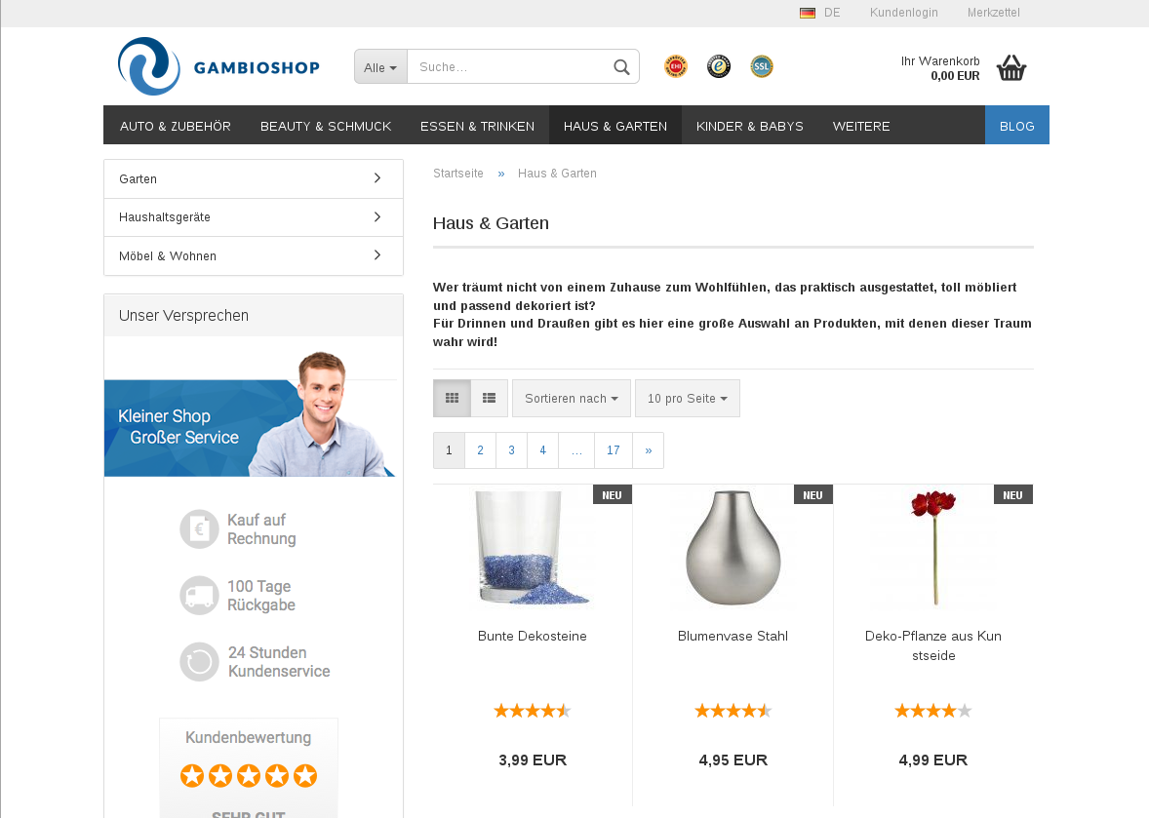The width and height of the screenshot is (1149, 818).
Task: Click the Kundenlogin link
Action: pos(903,13)
